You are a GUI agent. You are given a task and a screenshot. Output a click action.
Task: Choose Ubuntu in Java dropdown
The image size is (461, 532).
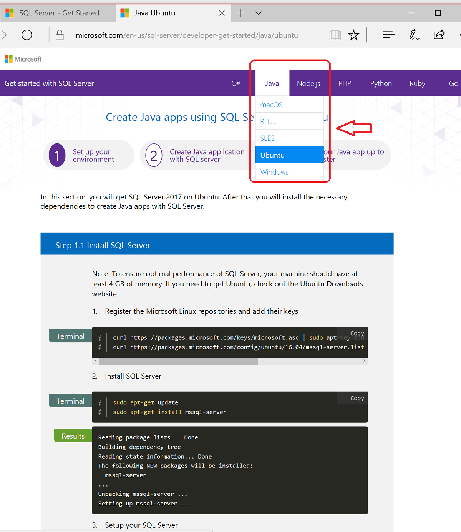(x=289, y=155)
